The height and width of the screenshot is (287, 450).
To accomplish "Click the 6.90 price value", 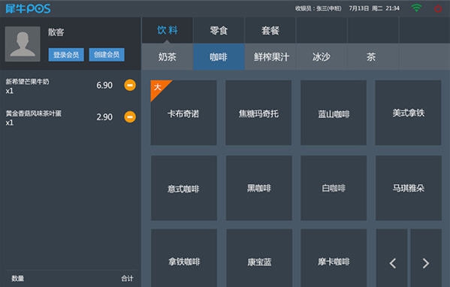I will (104, 85).
